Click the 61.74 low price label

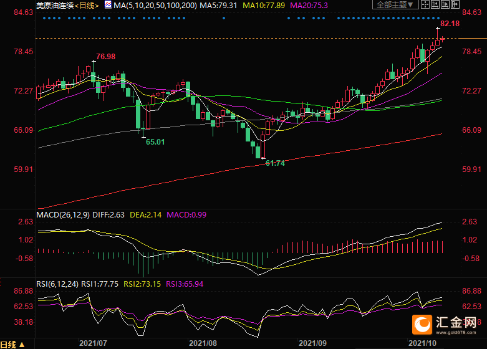tap(275, 163)
